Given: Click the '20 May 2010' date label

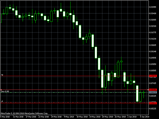Looking at the screenshot, I should 108,117.
